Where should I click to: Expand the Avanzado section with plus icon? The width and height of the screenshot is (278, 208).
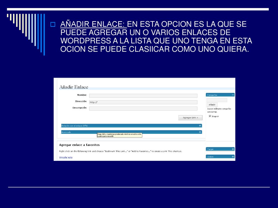pos(200,132)
